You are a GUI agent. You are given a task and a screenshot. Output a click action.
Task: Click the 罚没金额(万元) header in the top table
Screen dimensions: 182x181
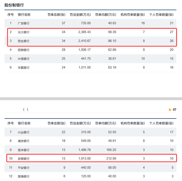[x=80, y=15]
